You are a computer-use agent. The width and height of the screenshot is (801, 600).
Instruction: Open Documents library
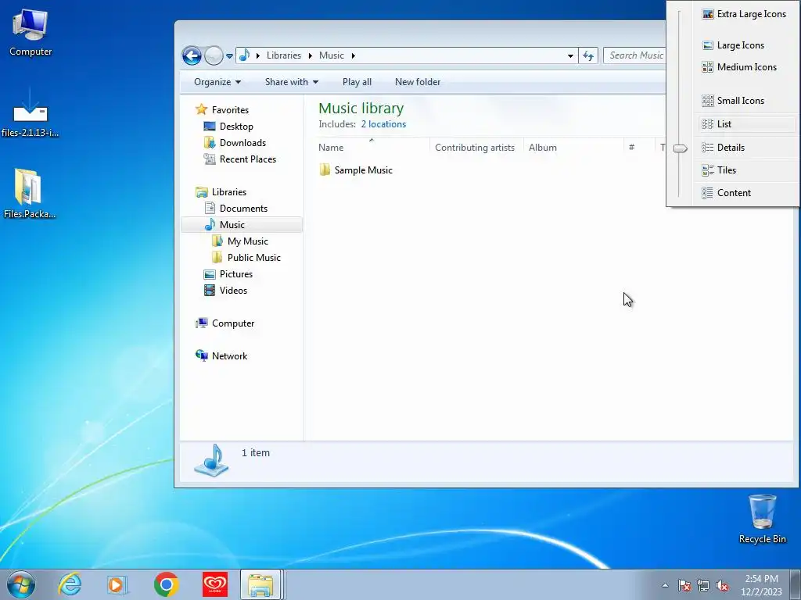pyautogui.click(x=243, y=208)
